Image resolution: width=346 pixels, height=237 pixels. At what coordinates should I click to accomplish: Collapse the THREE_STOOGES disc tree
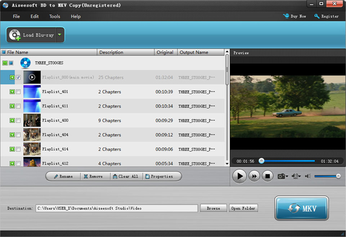coord(4,63)
